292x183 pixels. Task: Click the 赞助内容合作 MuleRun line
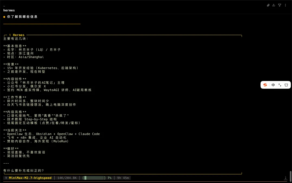(x=36, y=141)
